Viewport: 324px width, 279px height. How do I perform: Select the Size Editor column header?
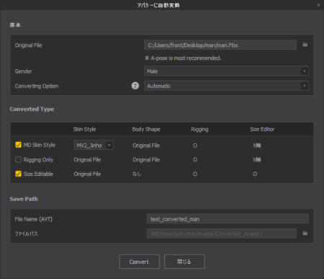click(x=262, y=129)
